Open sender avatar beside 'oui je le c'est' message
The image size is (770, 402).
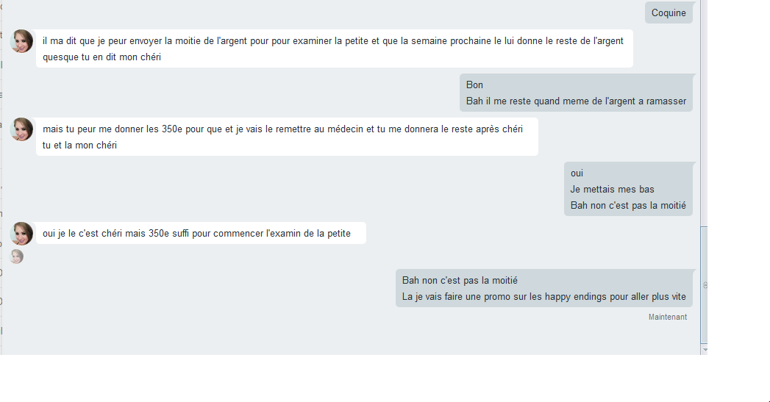click(21, 234)
